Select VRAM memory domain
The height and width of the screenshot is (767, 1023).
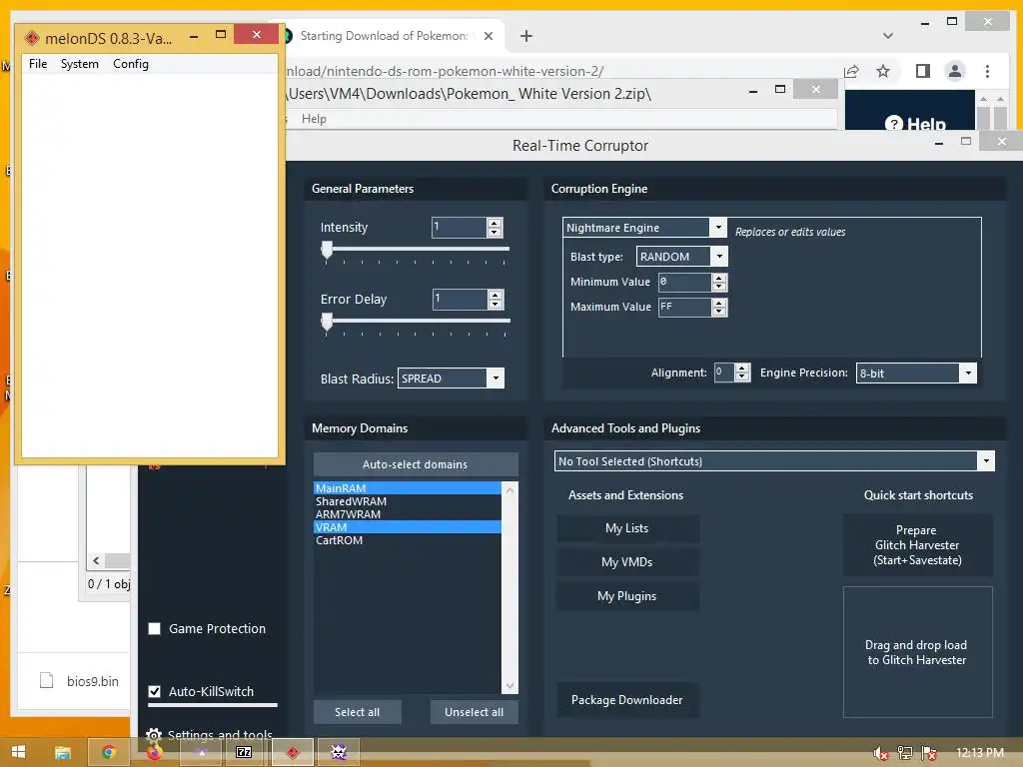click(x=408, y=527)
